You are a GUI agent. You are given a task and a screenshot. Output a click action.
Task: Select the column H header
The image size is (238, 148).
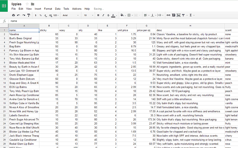coord(190,26)
